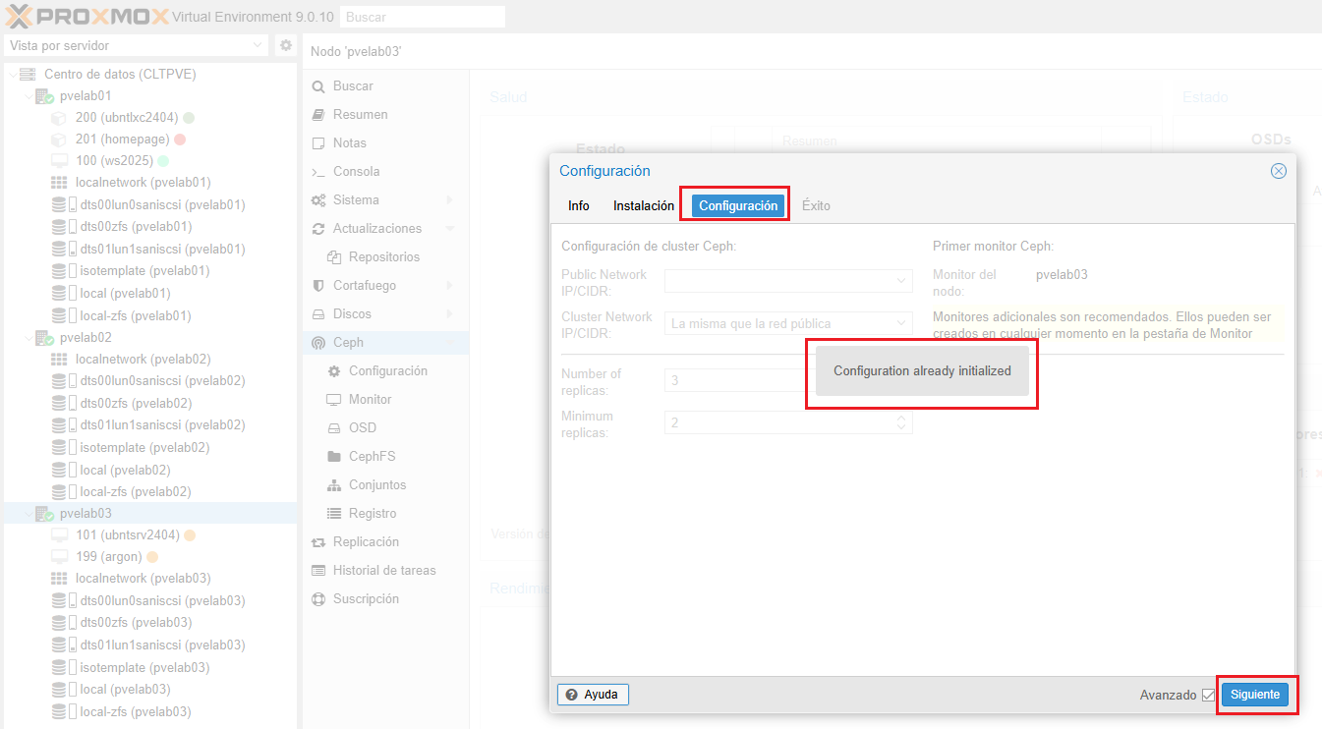Collapse the pvelab02 node in tree
1322x729 pixels.
[29, 338]
